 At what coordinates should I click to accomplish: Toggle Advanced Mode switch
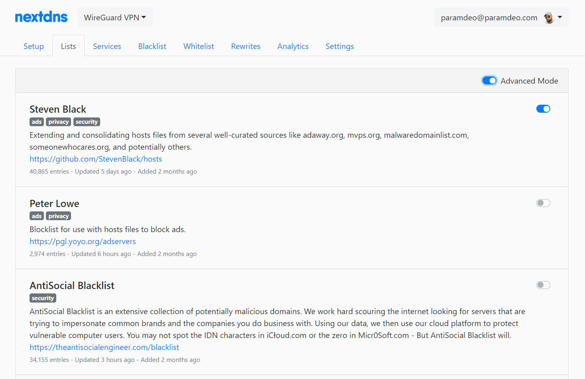489,81
